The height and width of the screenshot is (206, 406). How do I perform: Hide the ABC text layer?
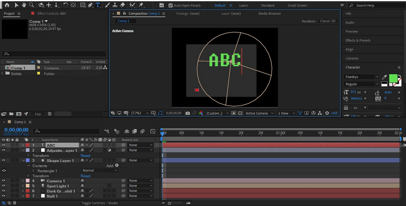coord(4,145)
